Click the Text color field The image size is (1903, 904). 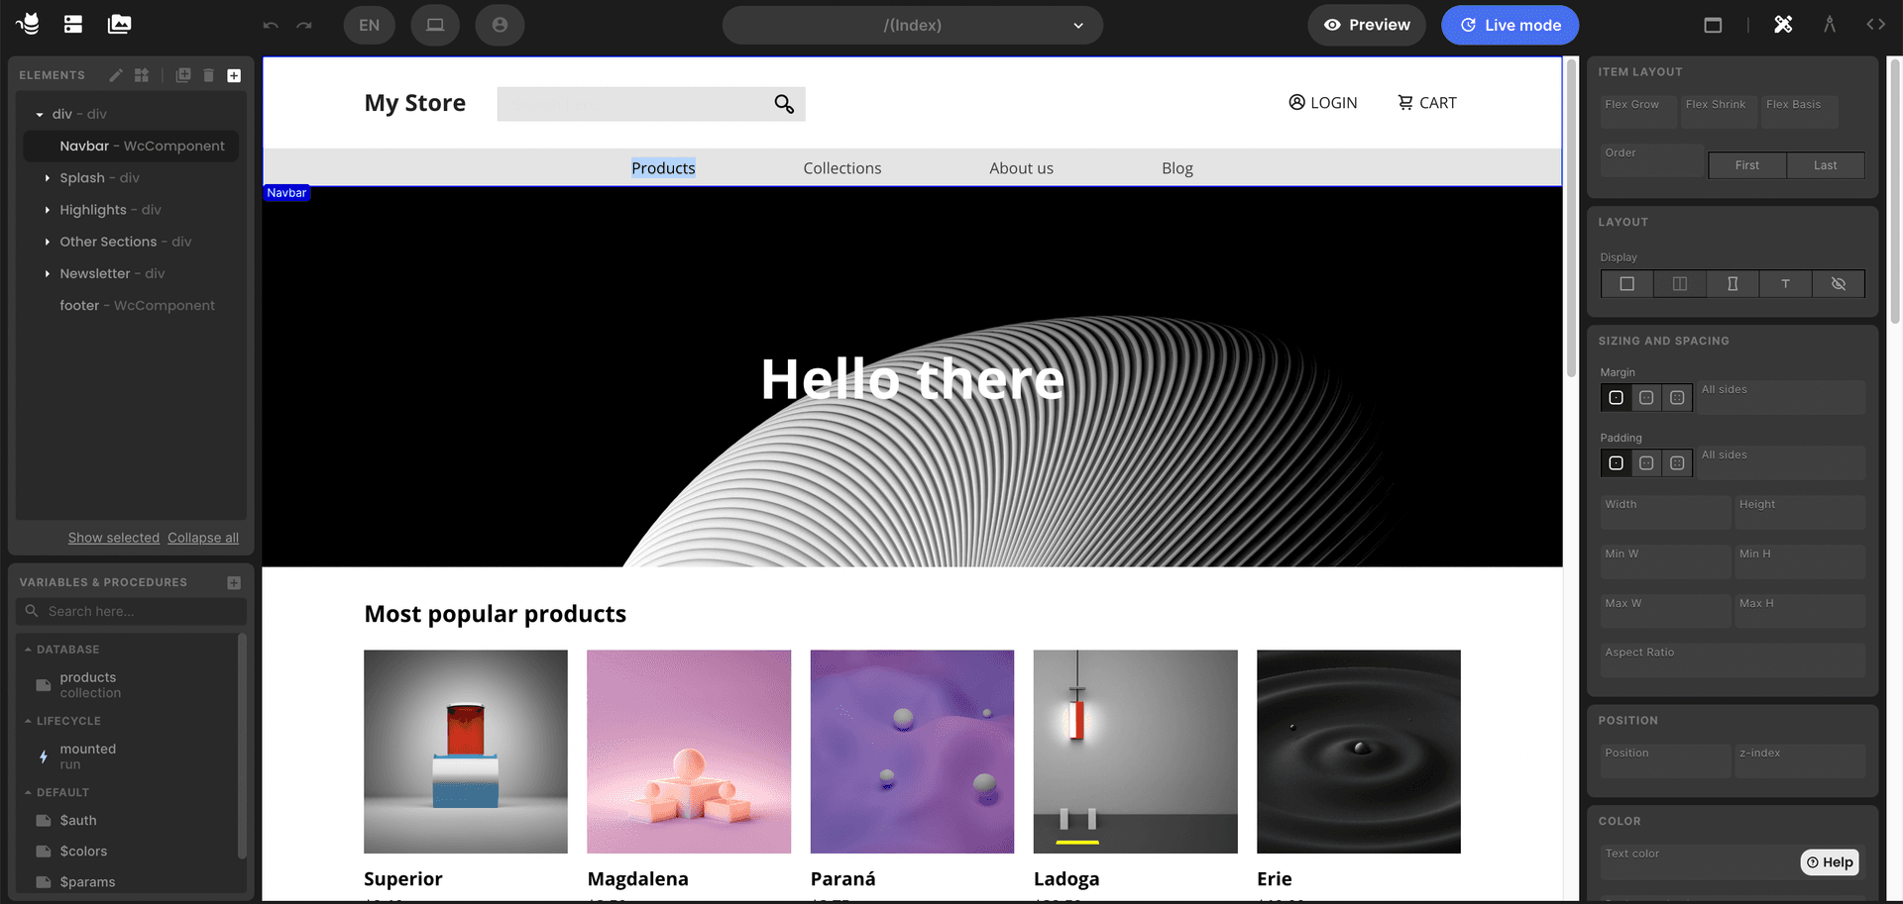tap(1695, 861)
